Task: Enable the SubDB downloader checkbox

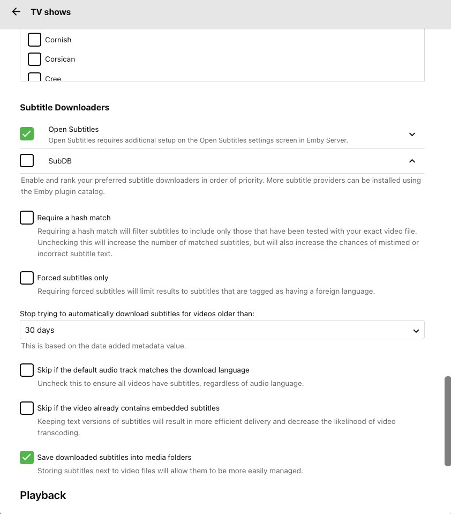Action: (27, 161)
